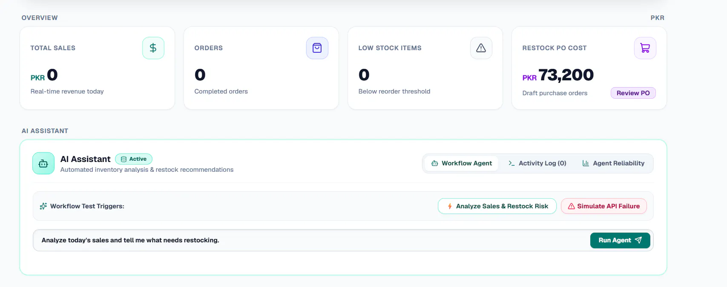The width and height of the screenshot is (727, 287).
Task: Click the PKR 73,200 restock cost value
Action: coord(558,75)
